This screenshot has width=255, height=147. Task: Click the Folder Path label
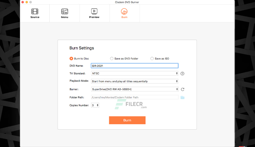pos(77,97)
